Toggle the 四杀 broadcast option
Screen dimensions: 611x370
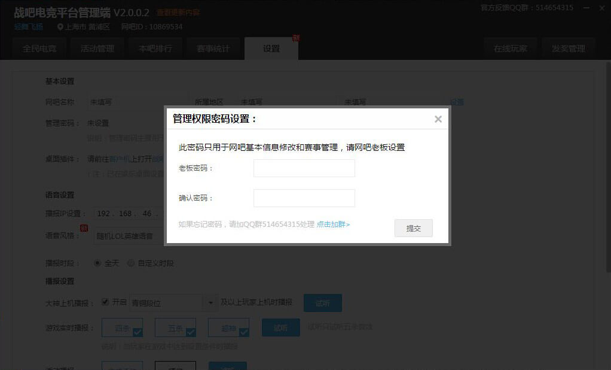click(x=123, y=327)
